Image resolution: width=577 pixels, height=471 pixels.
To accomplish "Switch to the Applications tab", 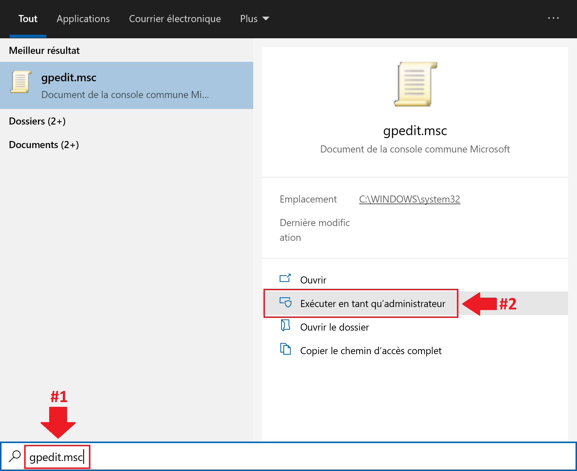I will (x=83, y=19).
